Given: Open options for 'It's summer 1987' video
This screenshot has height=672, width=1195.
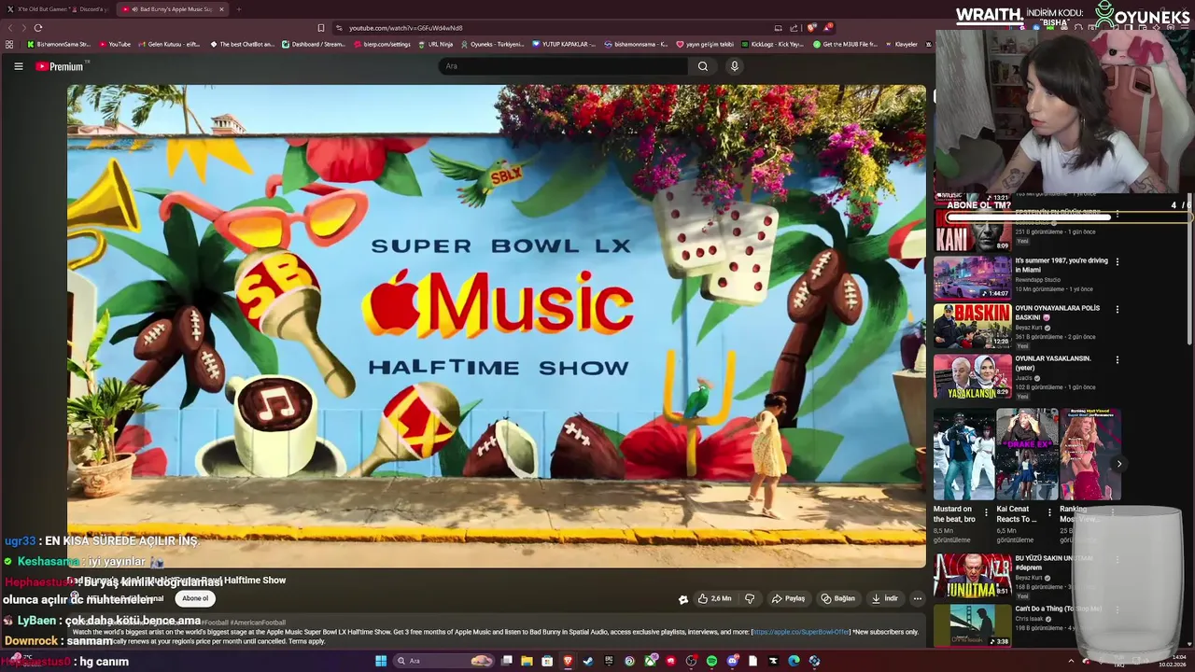Looking at the screenshot, I should [1118, 261].
